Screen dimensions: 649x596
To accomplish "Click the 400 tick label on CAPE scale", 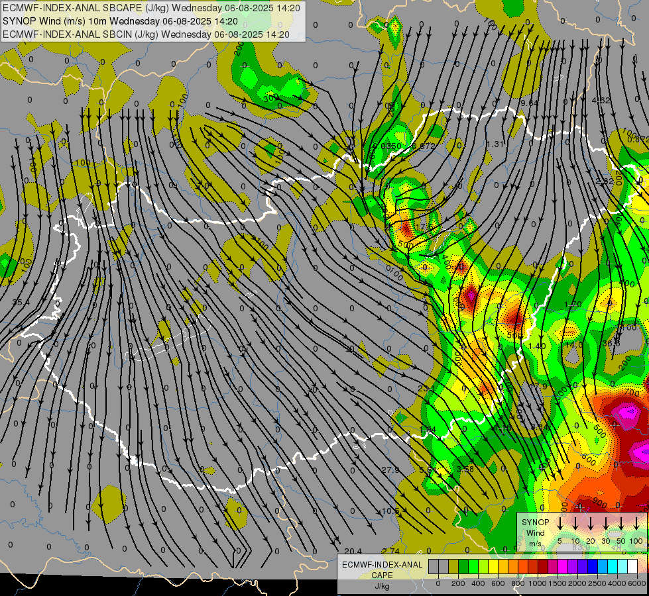I will click(478, 583).
